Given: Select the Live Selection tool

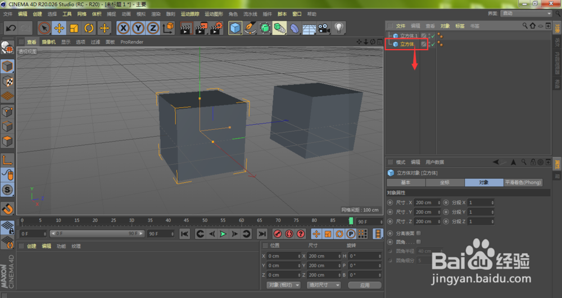Looking at the screenshot, I should coord(44,28).
